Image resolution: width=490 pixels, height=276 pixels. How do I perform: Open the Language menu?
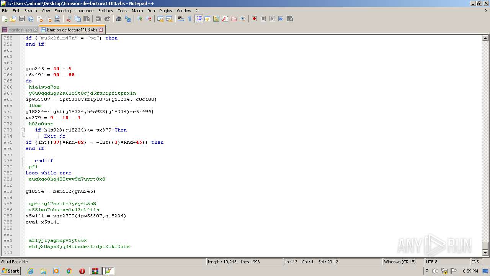coord(84,11)
